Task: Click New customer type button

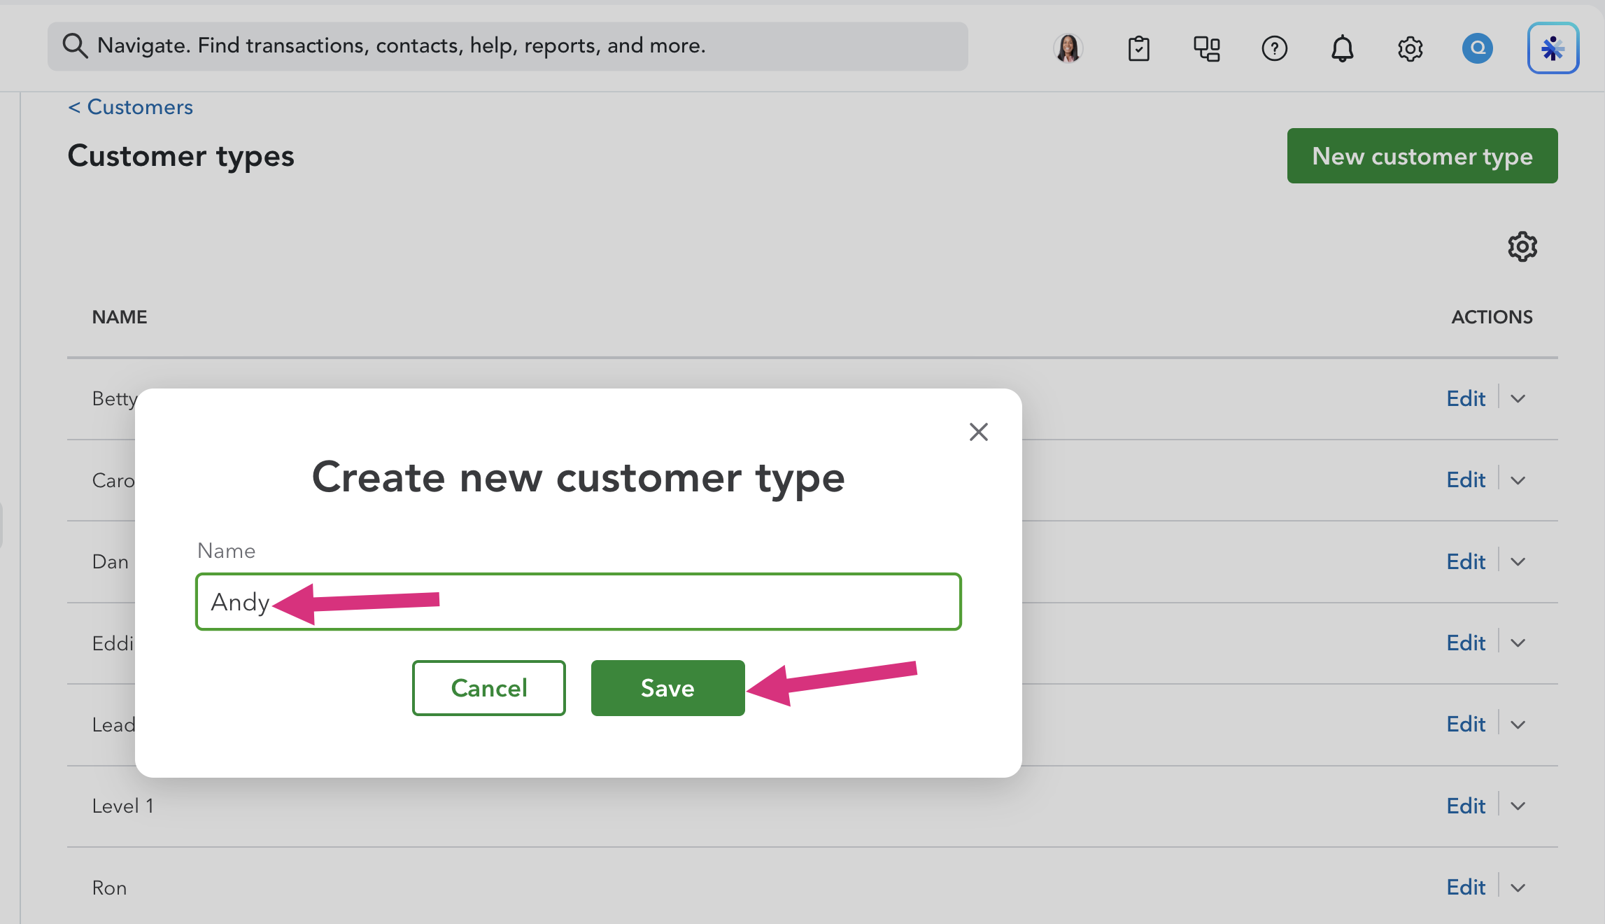Action: click(x=1422, y=155)
